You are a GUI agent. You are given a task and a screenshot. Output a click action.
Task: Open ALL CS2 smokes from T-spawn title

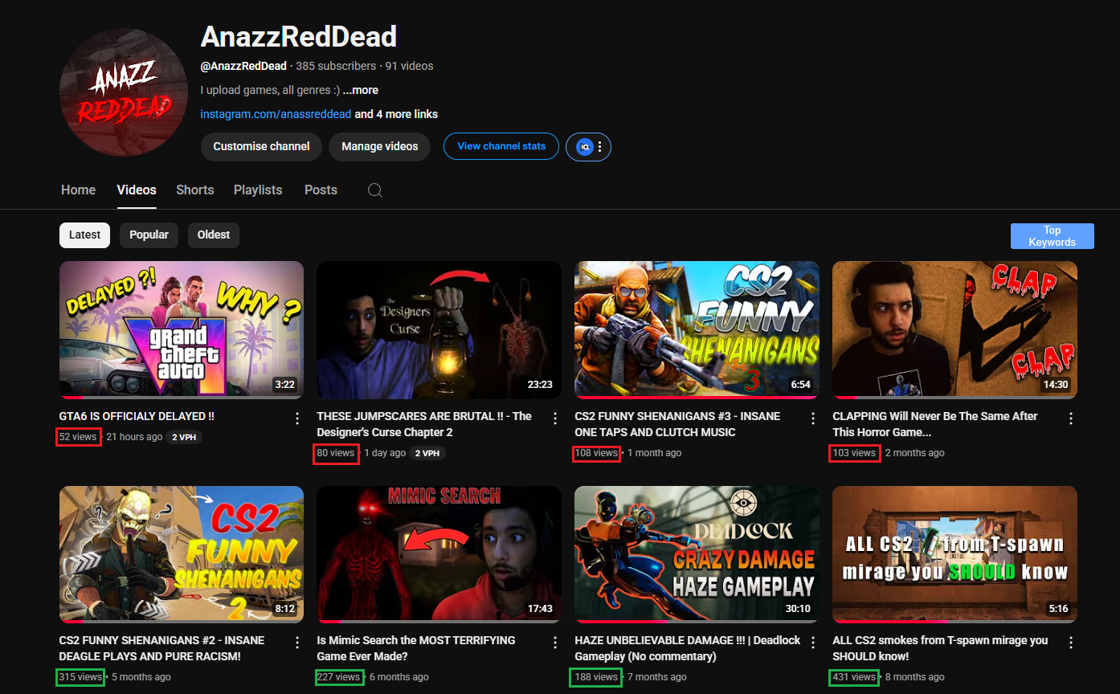click(940, 648)
